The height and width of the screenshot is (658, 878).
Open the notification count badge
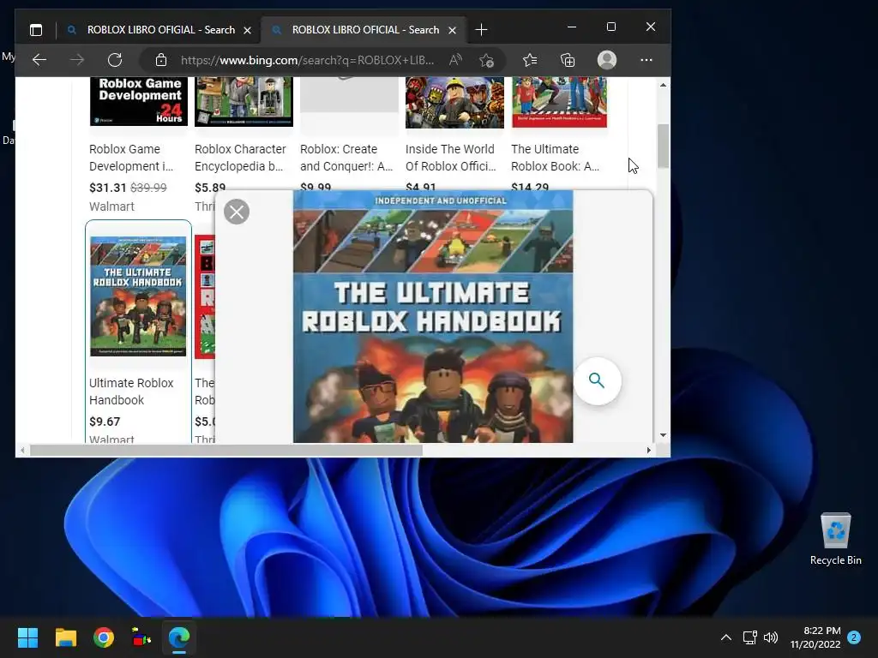pos(854,637)
